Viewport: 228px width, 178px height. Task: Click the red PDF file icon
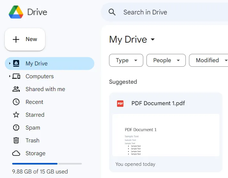coord(120,103)
